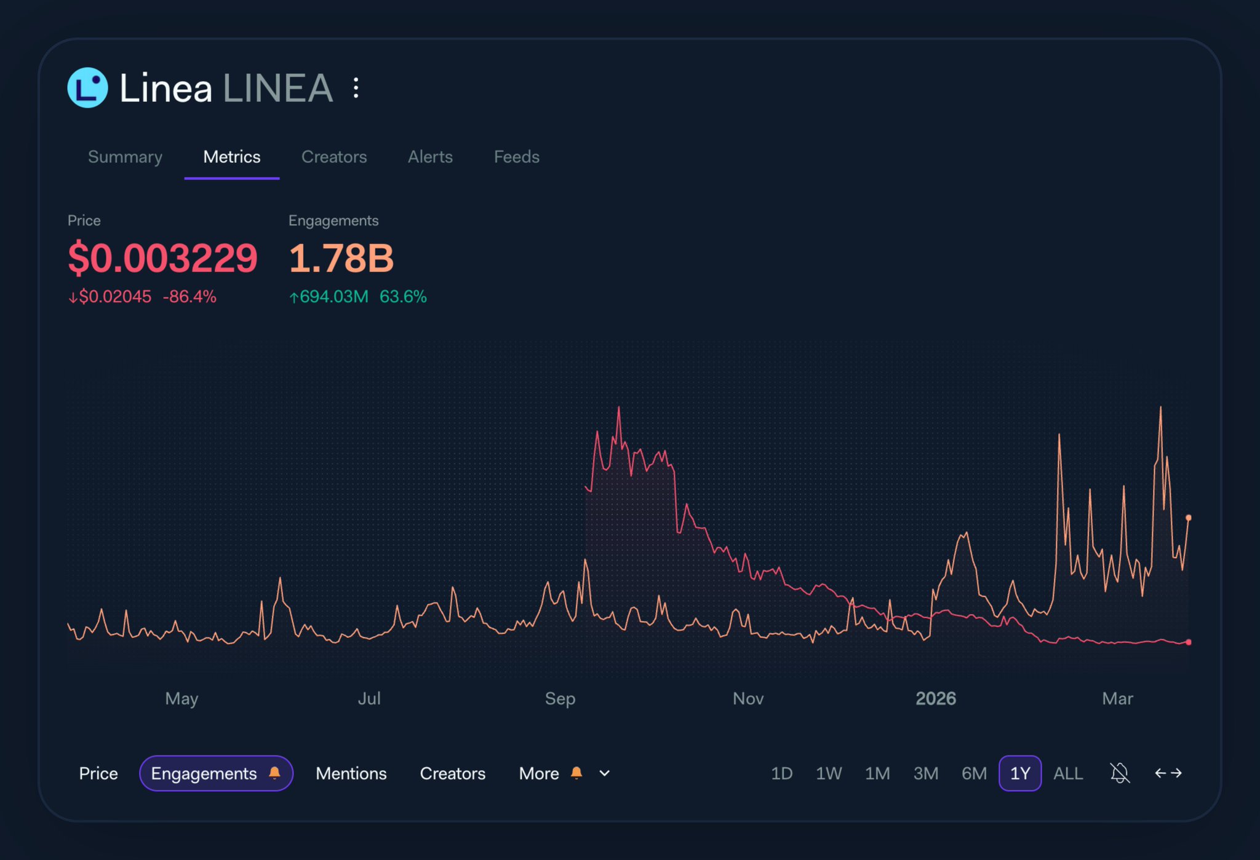1260x860 pixels.
Task: Click chevron arrow next to More
Action: pyautogui.click(x=605, y=773)
